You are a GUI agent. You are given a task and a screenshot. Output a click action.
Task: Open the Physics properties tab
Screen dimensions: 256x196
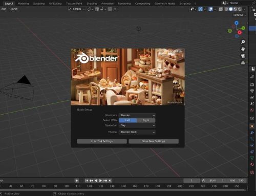tap(252, 145)
